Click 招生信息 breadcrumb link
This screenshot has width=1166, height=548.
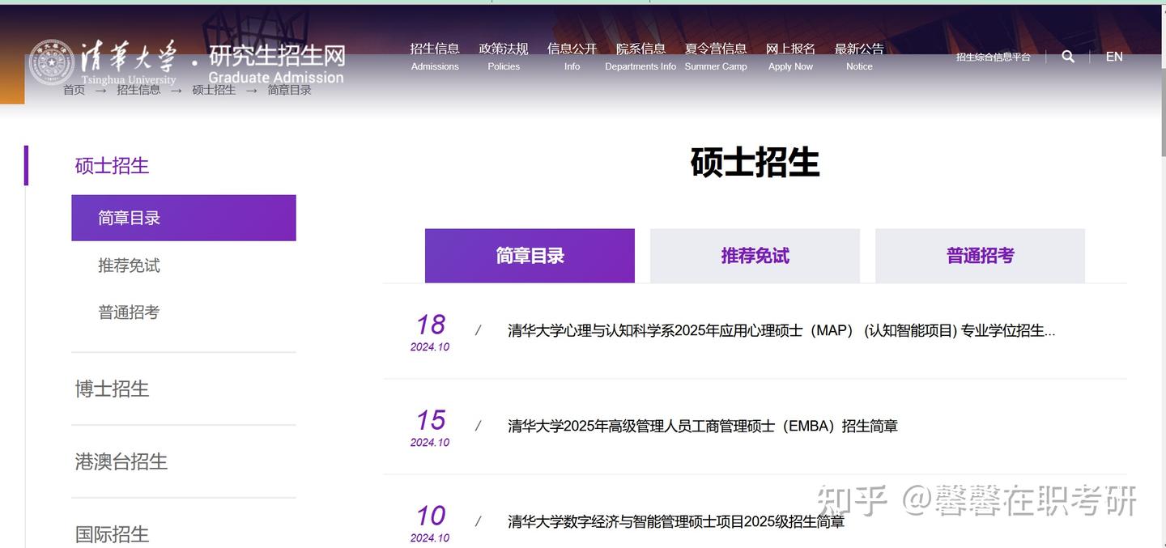(138, 90)
